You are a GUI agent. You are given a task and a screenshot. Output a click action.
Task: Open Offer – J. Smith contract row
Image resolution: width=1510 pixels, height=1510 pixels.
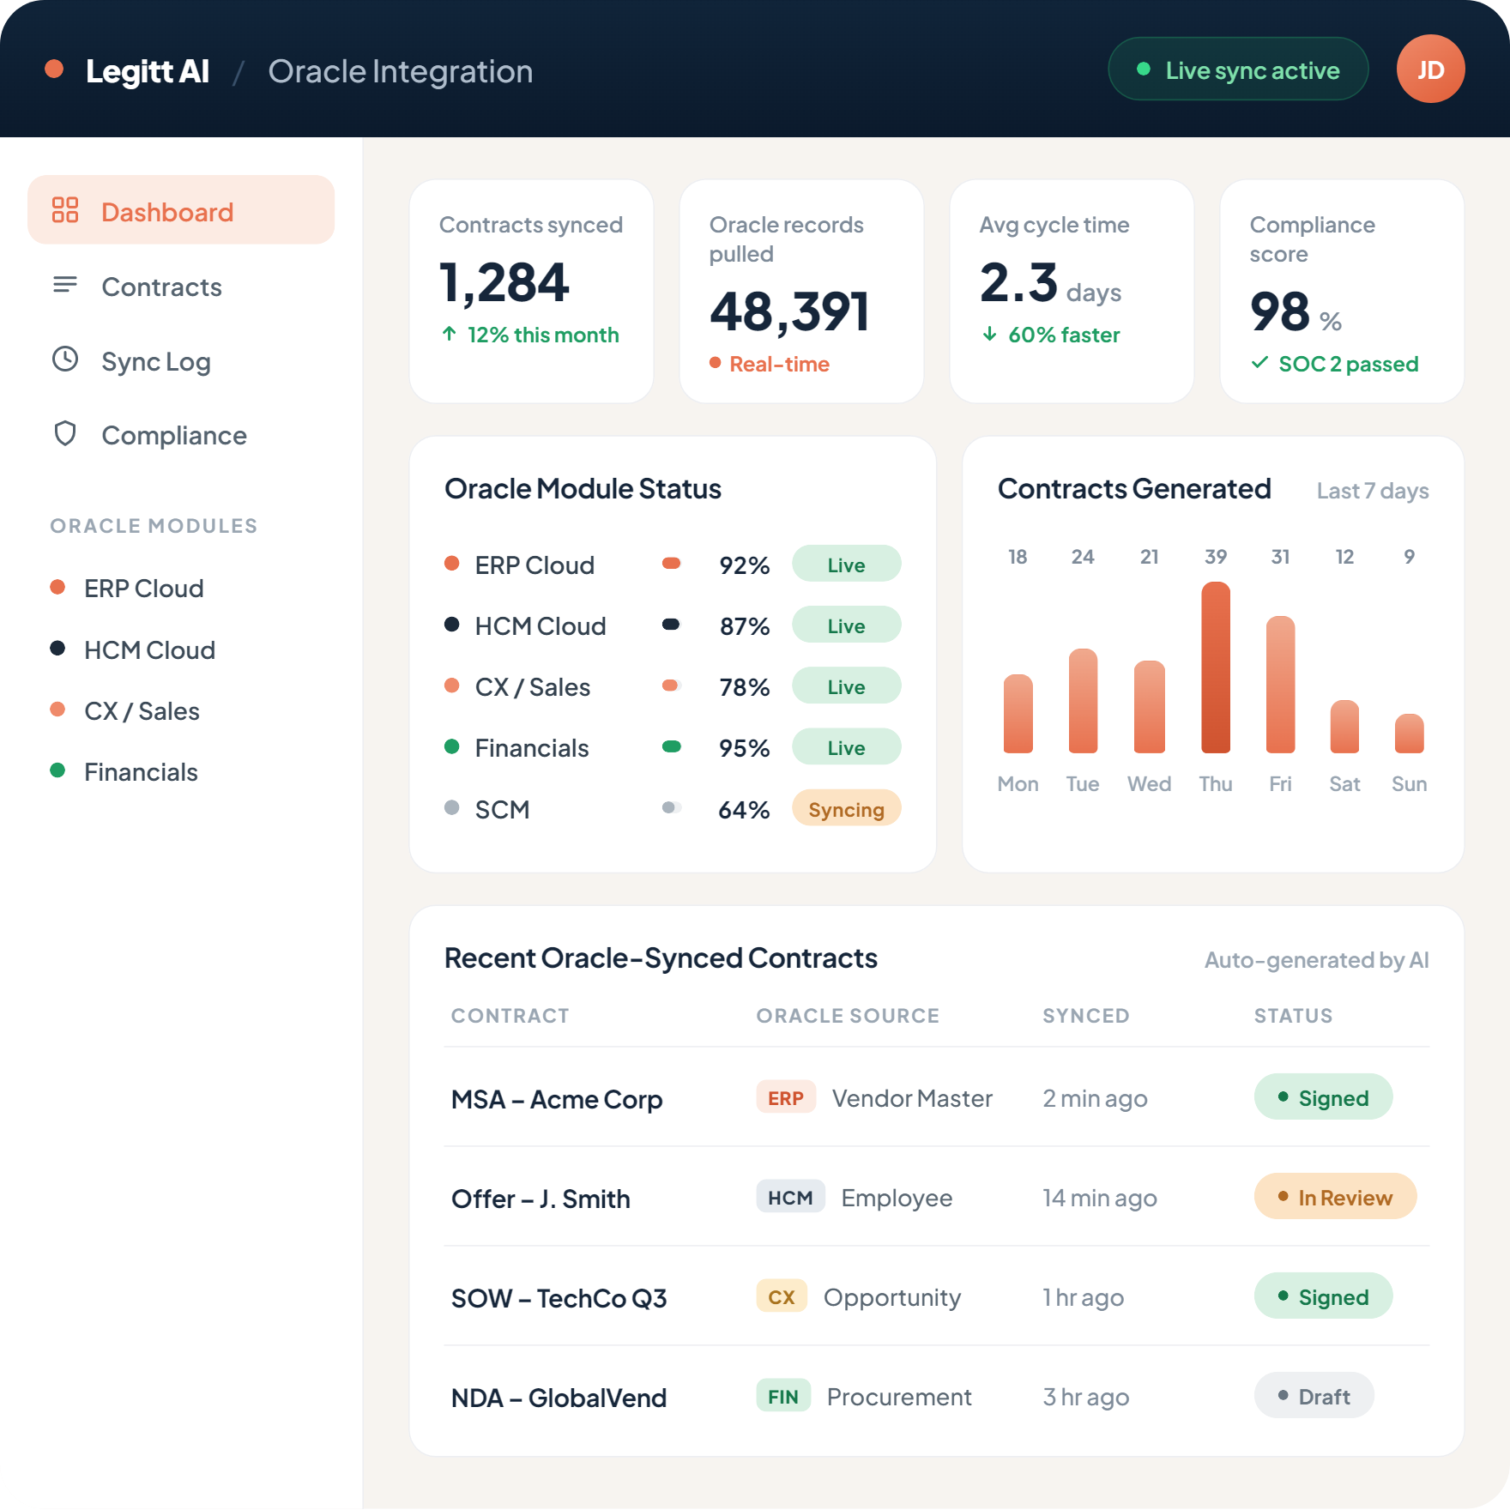click(937, 1197)
